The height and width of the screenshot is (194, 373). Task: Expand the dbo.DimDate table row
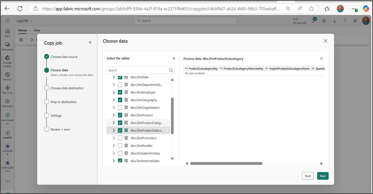(114, 77)
